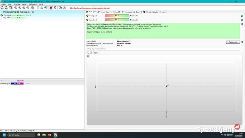The image size is (245, 138).
Task: Click right-panel Żywotność 100% gradient bar
Action: tap(117, 20)
